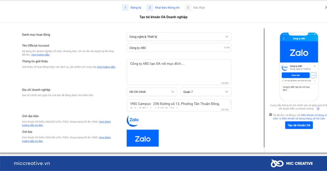Open Xem hướng dẫn link under Thông tin giới thiệu

pos(106,67)
